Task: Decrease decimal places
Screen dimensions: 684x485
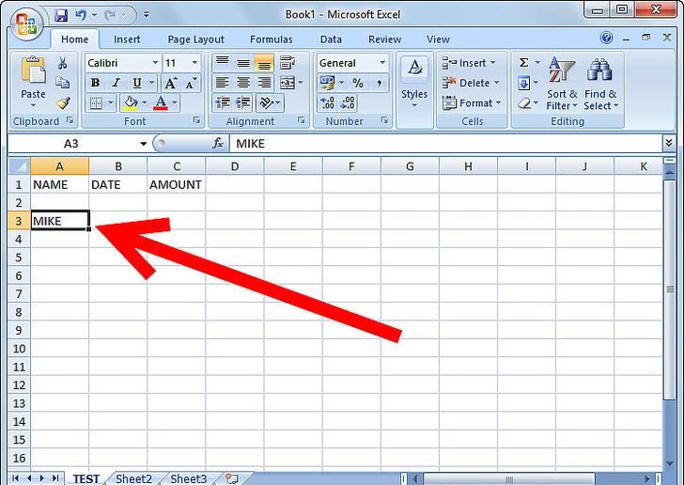Action: pos(348,103)
